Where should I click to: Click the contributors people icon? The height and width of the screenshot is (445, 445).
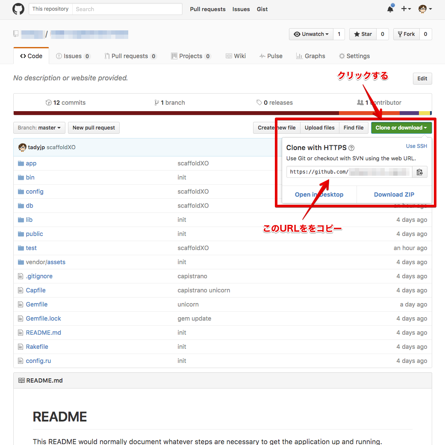click(359, 102)
